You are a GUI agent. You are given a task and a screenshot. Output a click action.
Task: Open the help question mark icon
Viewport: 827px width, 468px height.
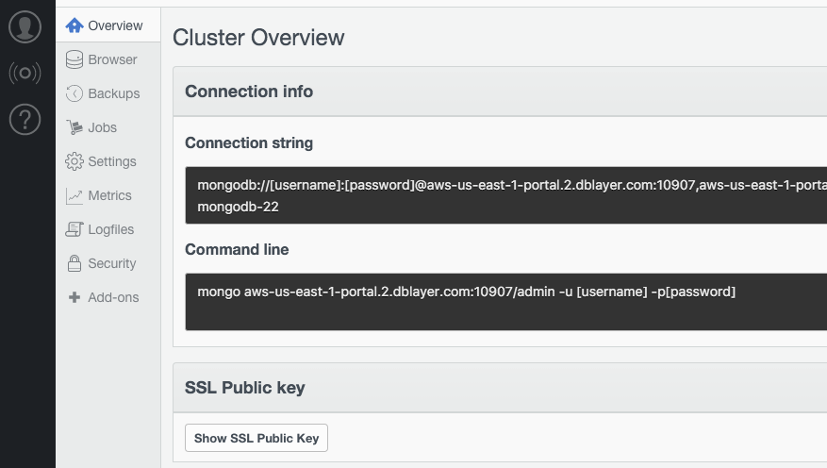coord(25,119)
